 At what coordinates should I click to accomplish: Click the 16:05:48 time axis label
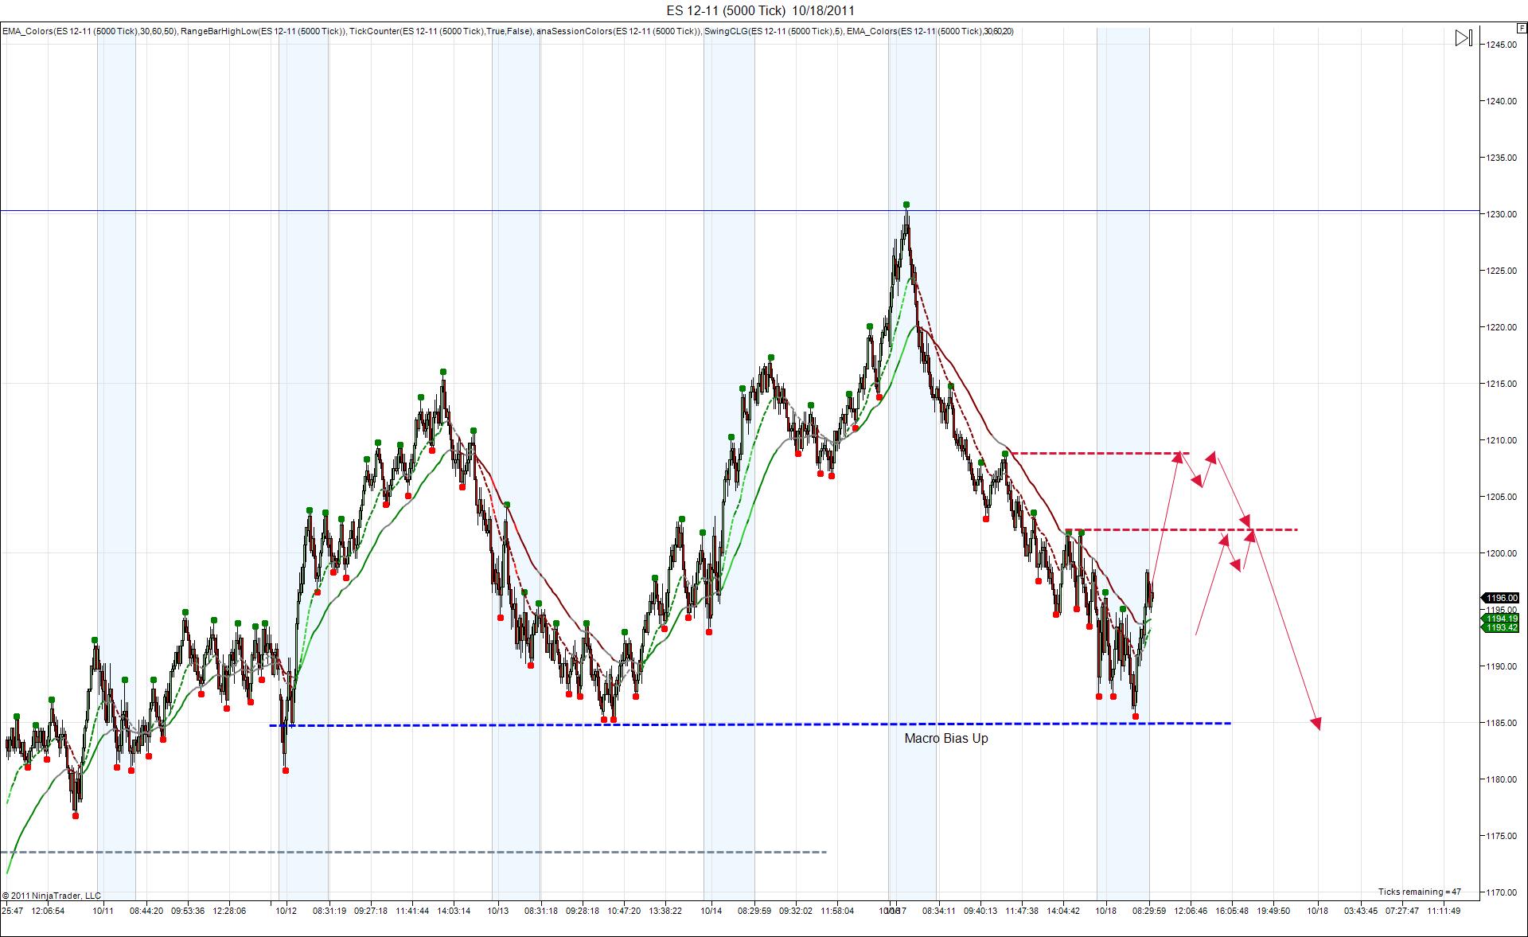1232,911
